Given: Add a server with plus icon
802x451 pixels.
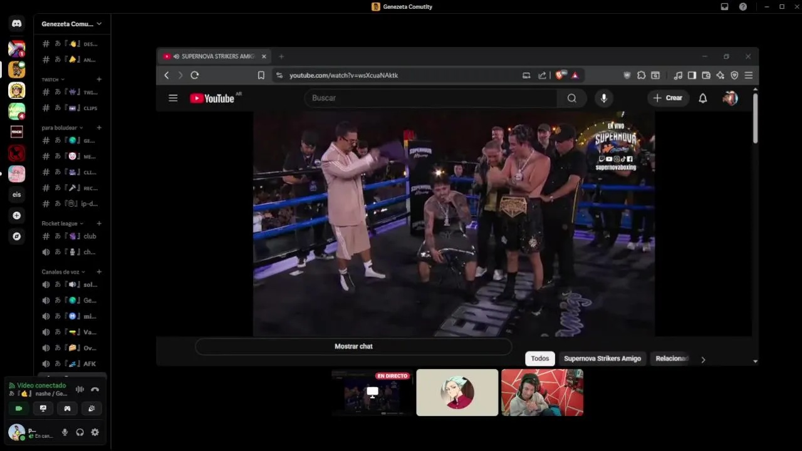Looking at the screenshot, I should 17,215.
